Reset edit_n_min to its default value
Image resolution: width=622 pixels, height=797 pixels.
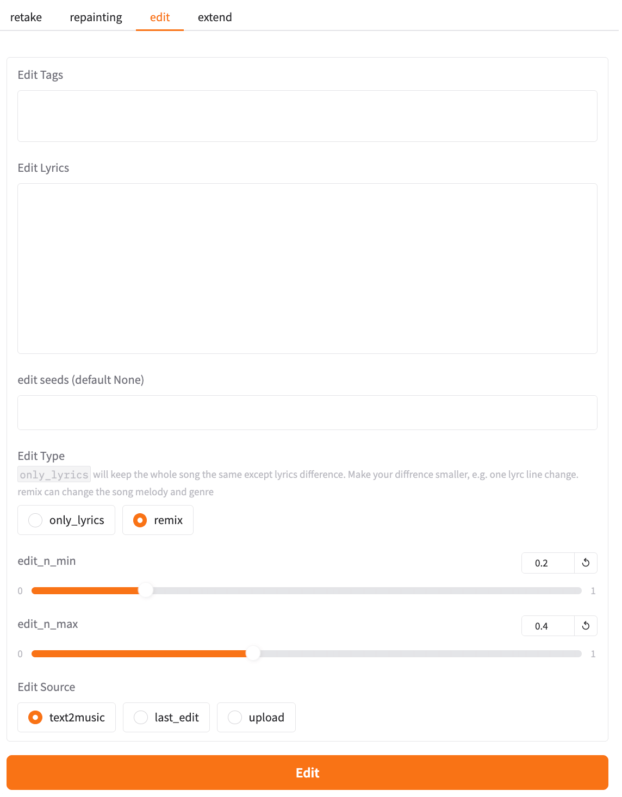(586, 563)
